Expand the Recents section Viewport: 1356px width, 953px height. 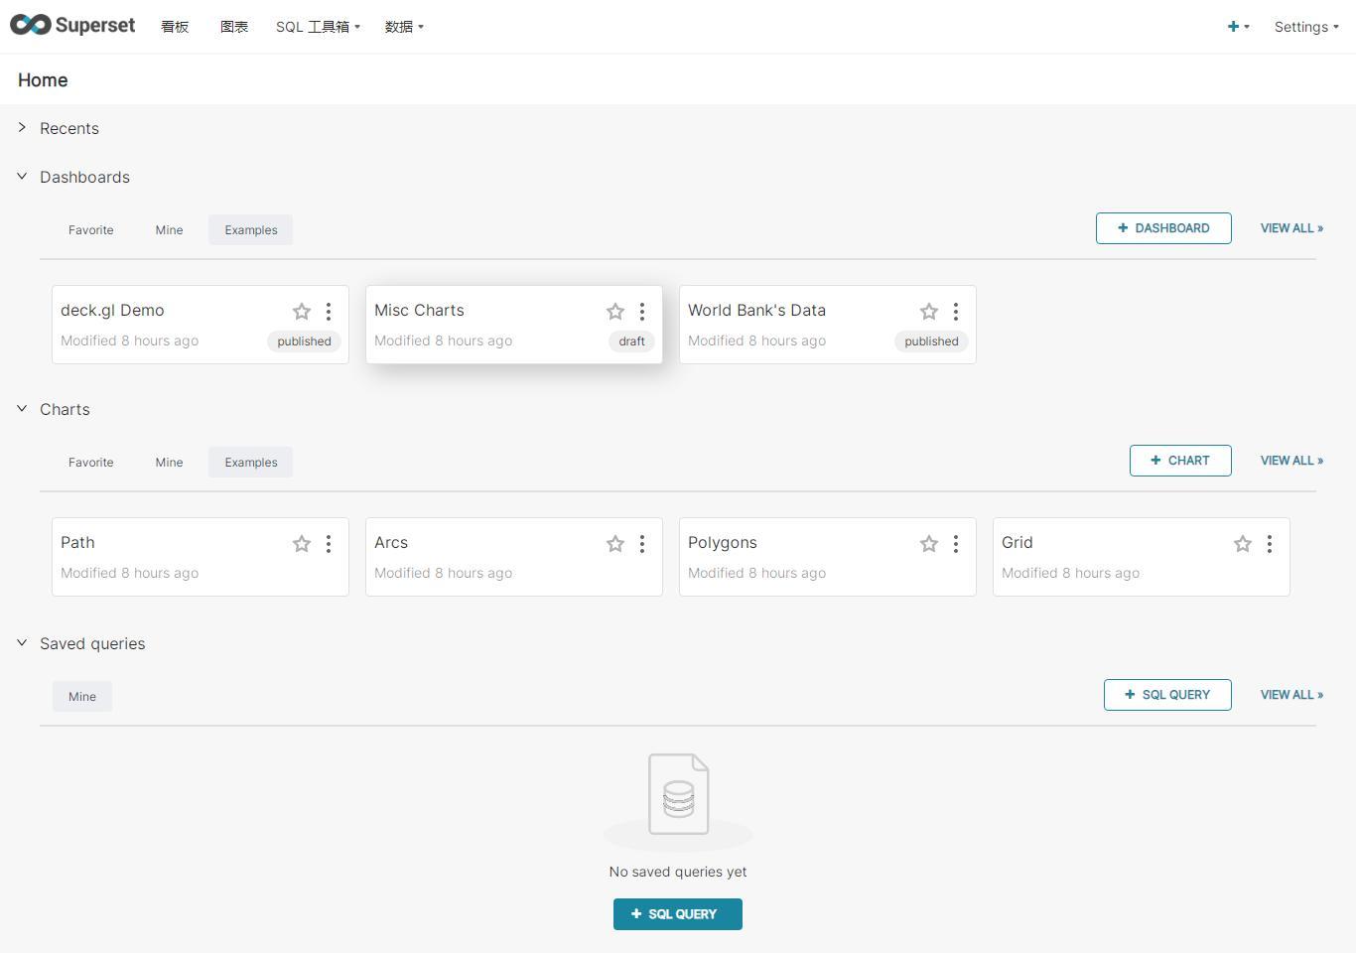[x=22, y=128]
